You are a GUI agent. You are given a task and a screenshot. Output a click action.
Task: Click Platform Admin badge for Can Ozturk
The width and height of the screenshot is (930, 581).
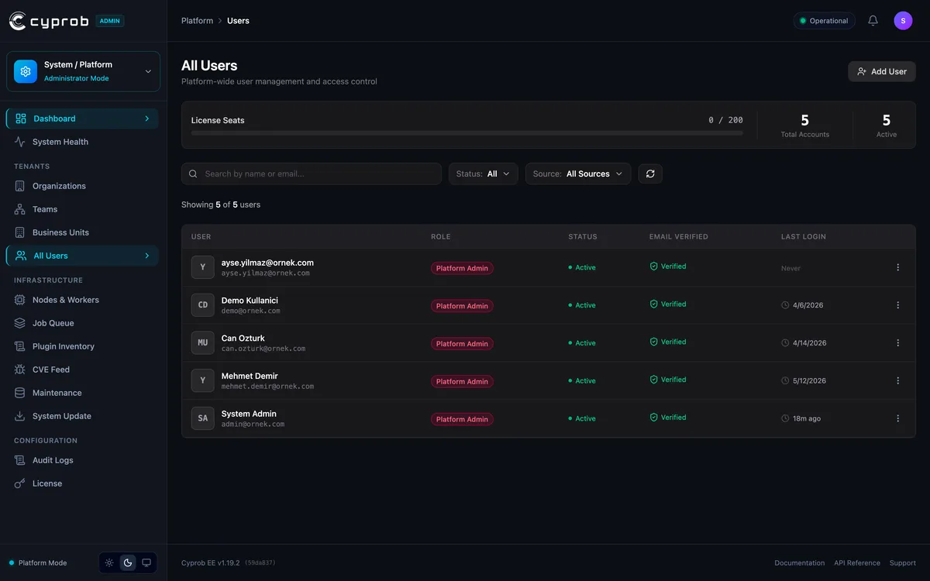click(462, 343)
